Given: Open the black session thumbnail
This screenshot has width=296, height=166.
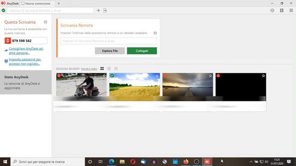Looking at the screenshot, I should [x=241, y=87].
